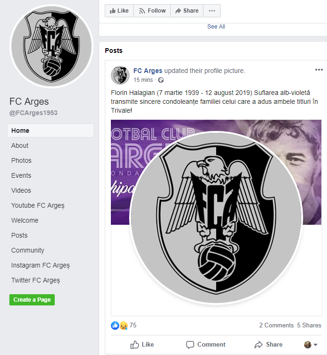Open the About tab in sidebar
Viewport: 327px width, 355px height.
(x=20, y=145)
